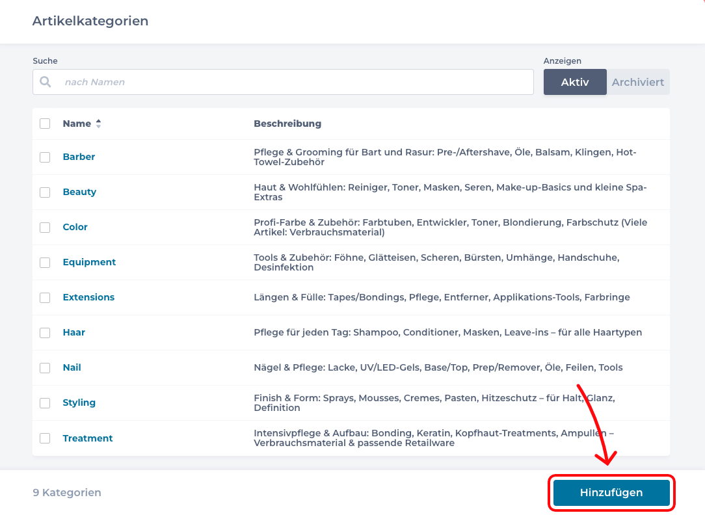This screenshot has width=705, height=515.
Task: Open the Barber category link
Action: pos(79,157)
